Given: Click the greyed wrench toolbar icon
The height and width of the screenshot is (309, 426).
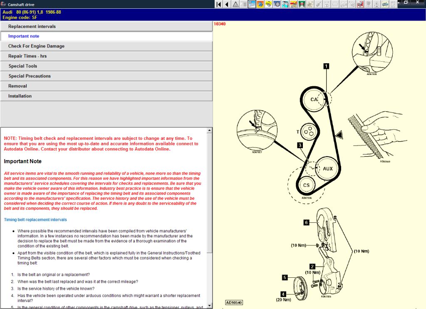Looking at the screenshot, I should (x=318, y=4).
